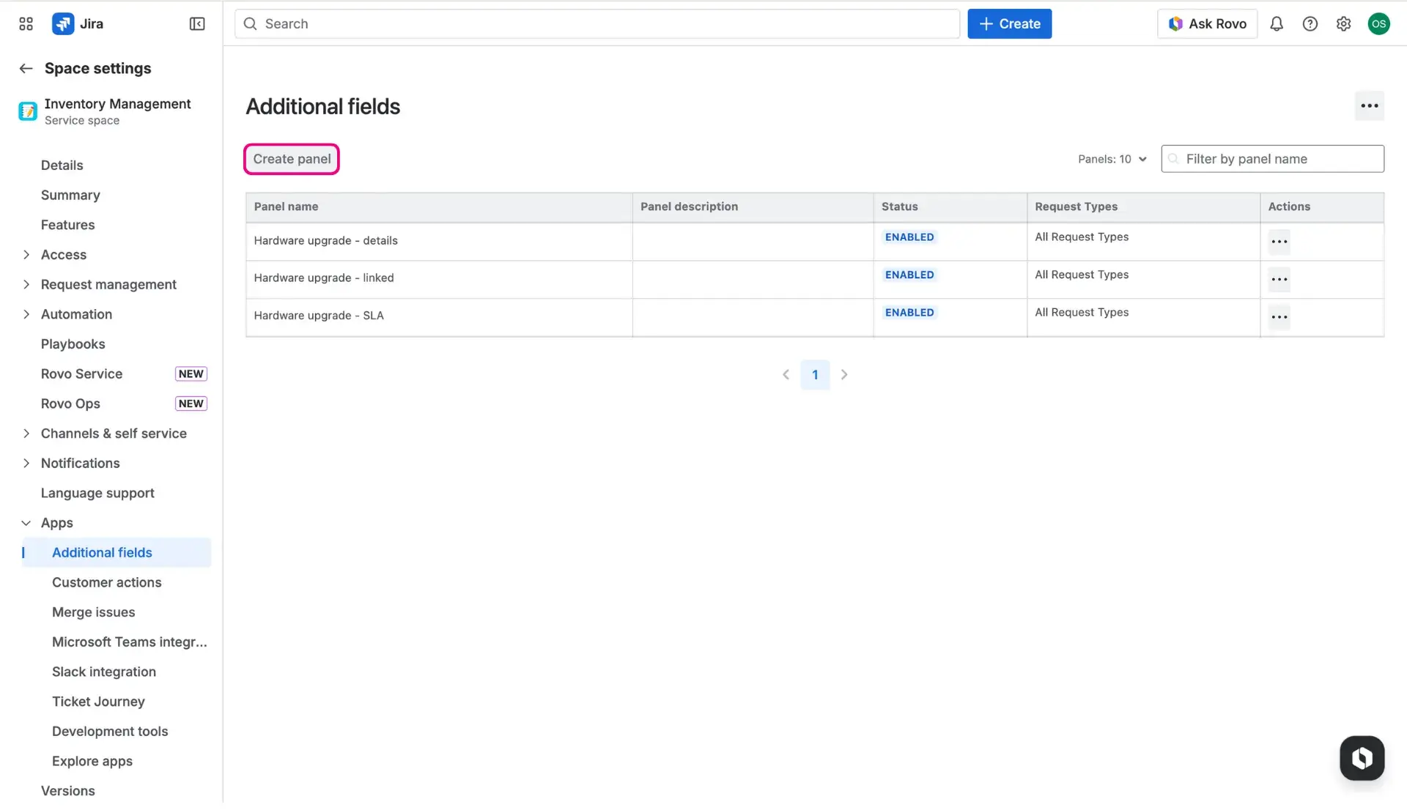Select Customer actions in sidebar

point(107,582)
